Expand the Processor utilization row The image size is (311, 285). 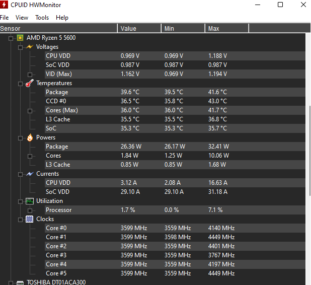[30, 210]
